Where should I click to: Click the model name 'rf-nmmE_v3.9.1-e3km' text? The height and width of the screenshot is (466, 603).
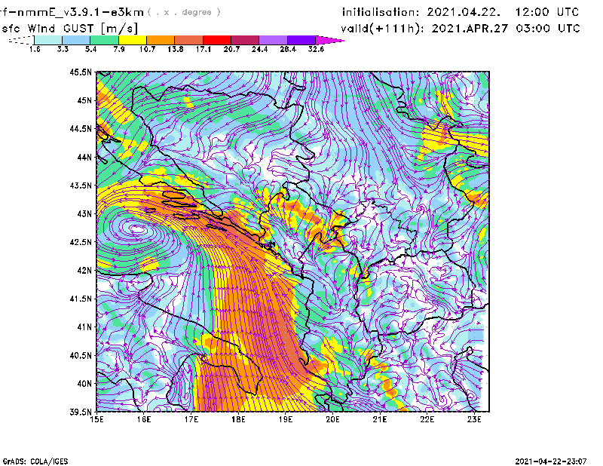pos(72,12)
